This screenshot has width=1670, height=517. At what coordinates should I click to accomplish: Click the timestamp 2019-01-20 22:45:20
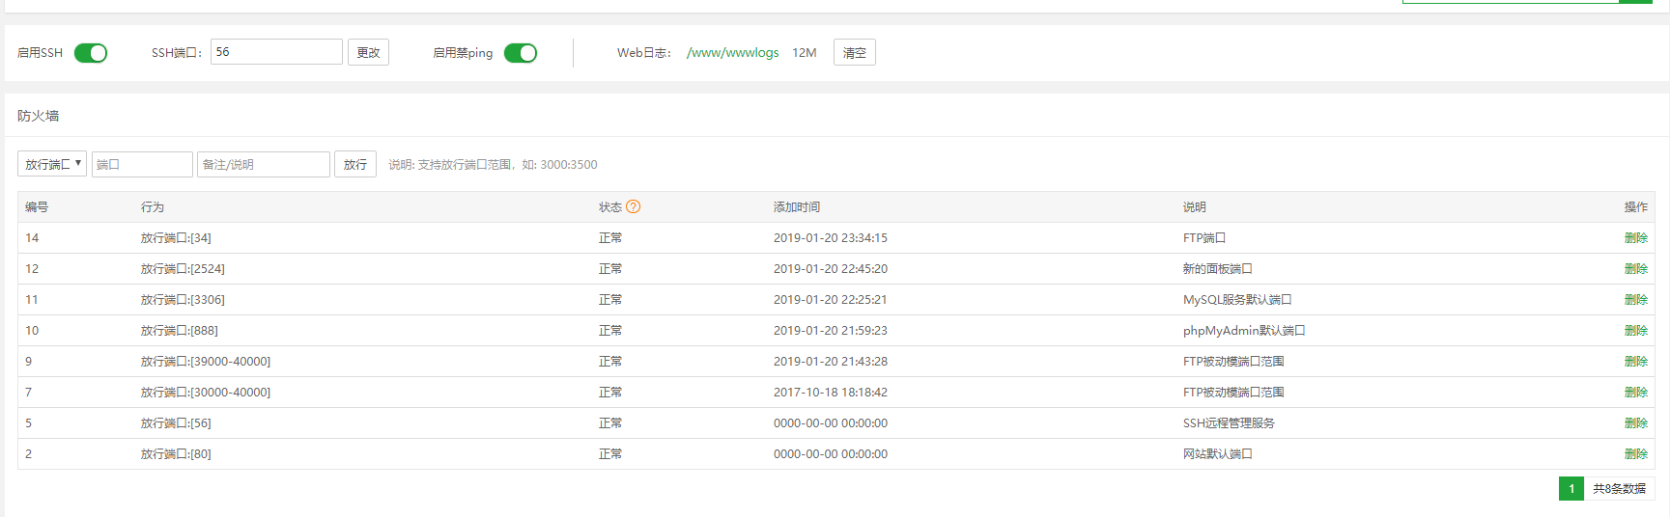click(x=831, y=269)
